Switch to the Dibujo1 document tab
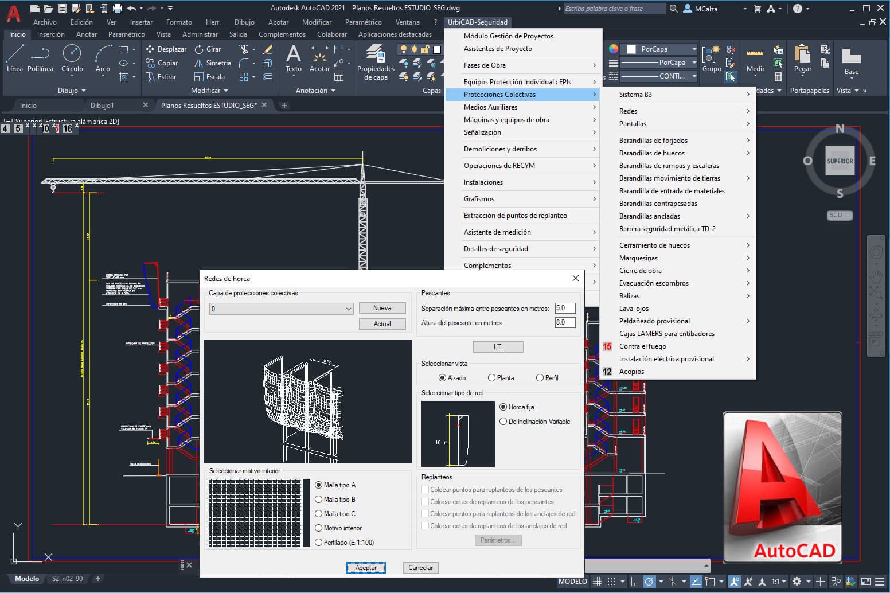The width and height of the screenshot is (890, 593). coord(102,106)
